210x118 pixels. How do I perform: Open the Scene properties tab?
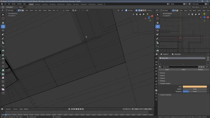[156, 71]
